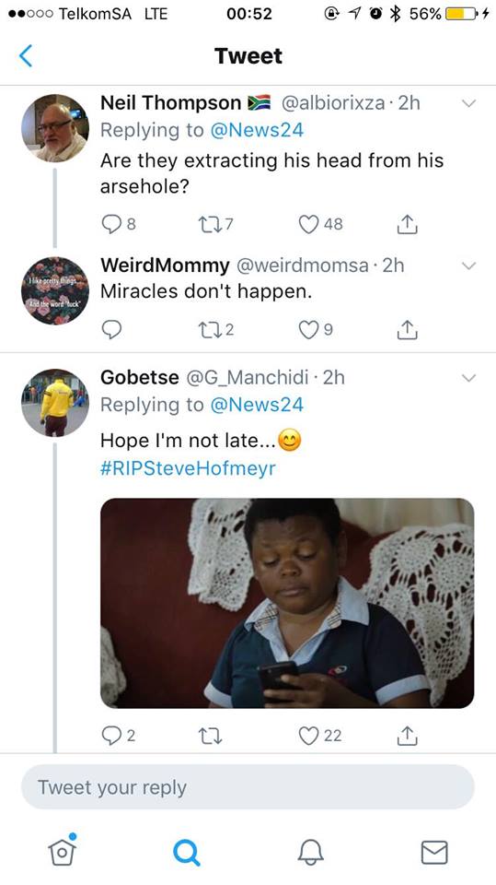
Task: Open the Notifications bell tab
Action: point(310,852)
